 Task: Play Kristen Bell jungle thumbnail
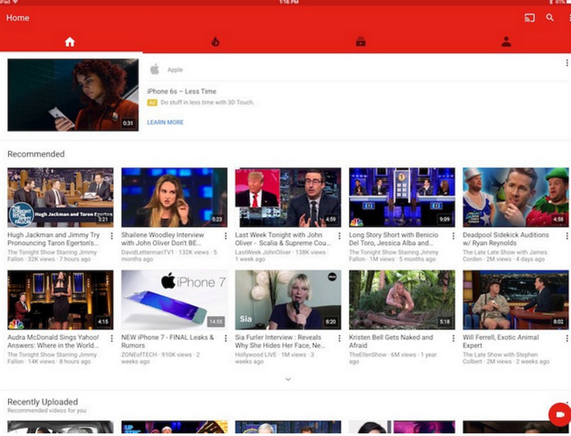(402, 300)
